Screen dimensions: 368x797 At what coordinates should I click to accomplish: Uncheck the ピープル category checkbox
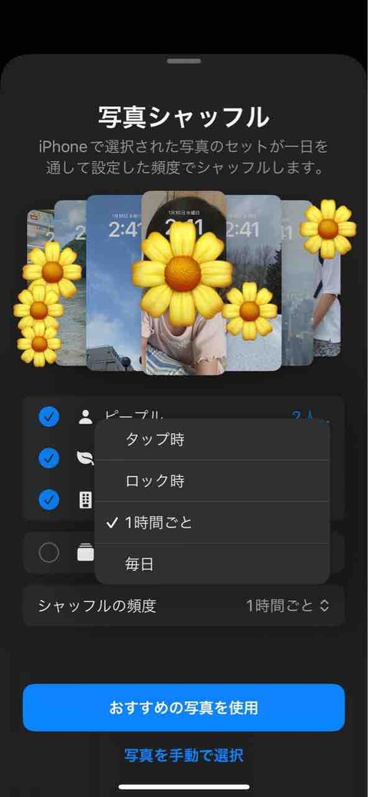49,417
